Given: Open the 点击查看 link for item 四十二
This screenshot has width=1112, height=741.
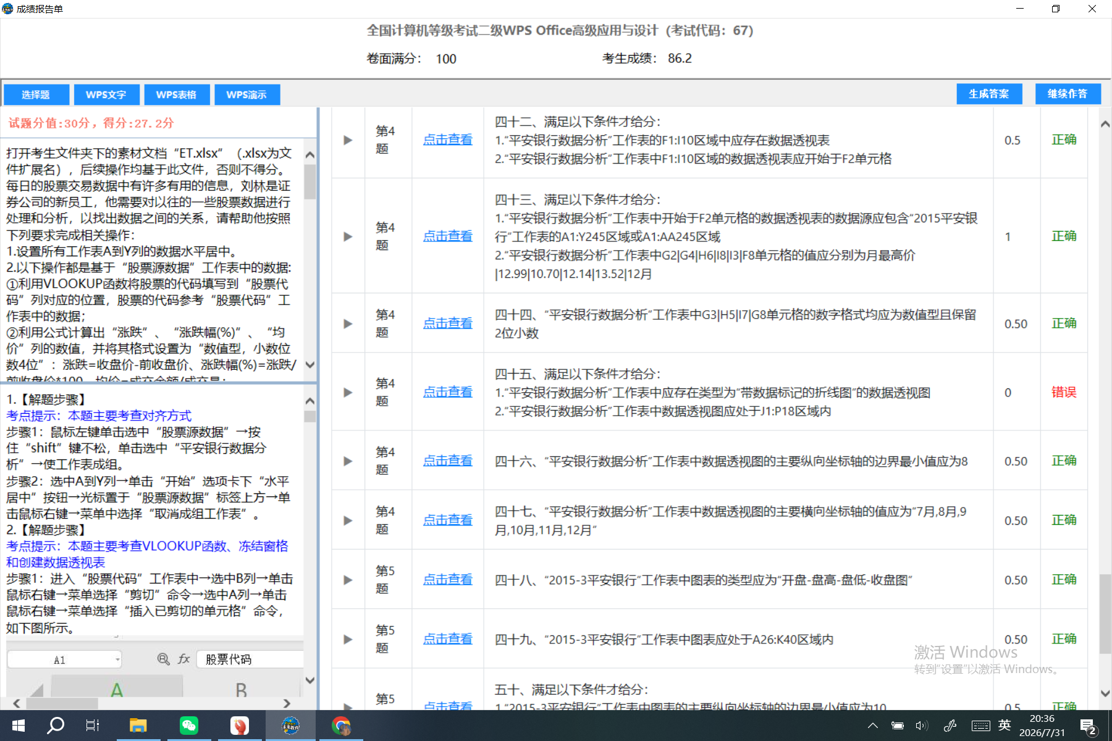Looking at the screenshot, I should coord(448,140).
